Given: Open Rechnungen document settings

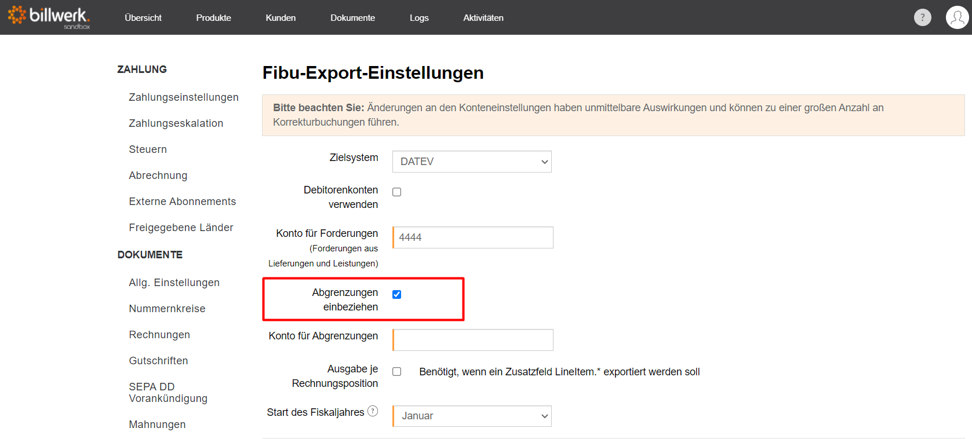Looking at the screenshot, I should tap(159, 335).
